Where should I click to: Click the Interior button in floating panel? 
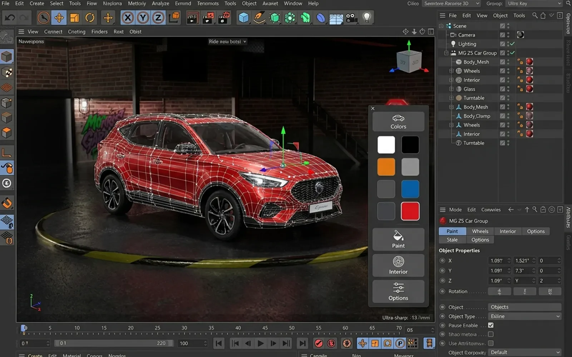(x=398, y=265)
